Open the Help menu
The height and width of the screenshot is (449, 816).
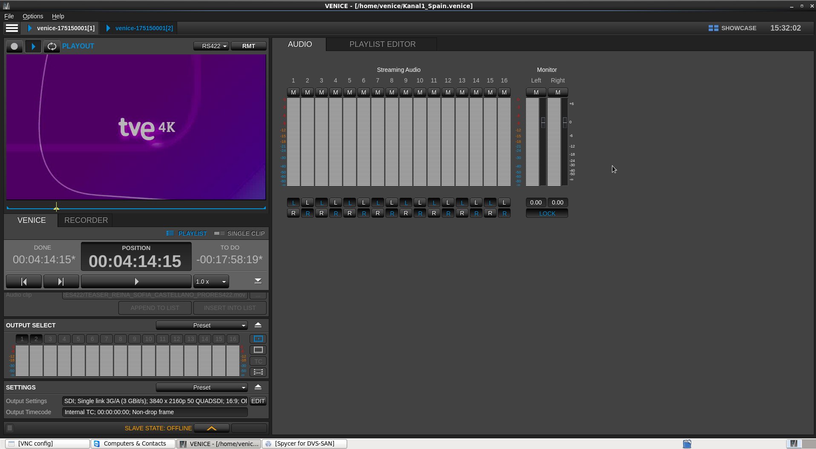click(x=58, y=16)
